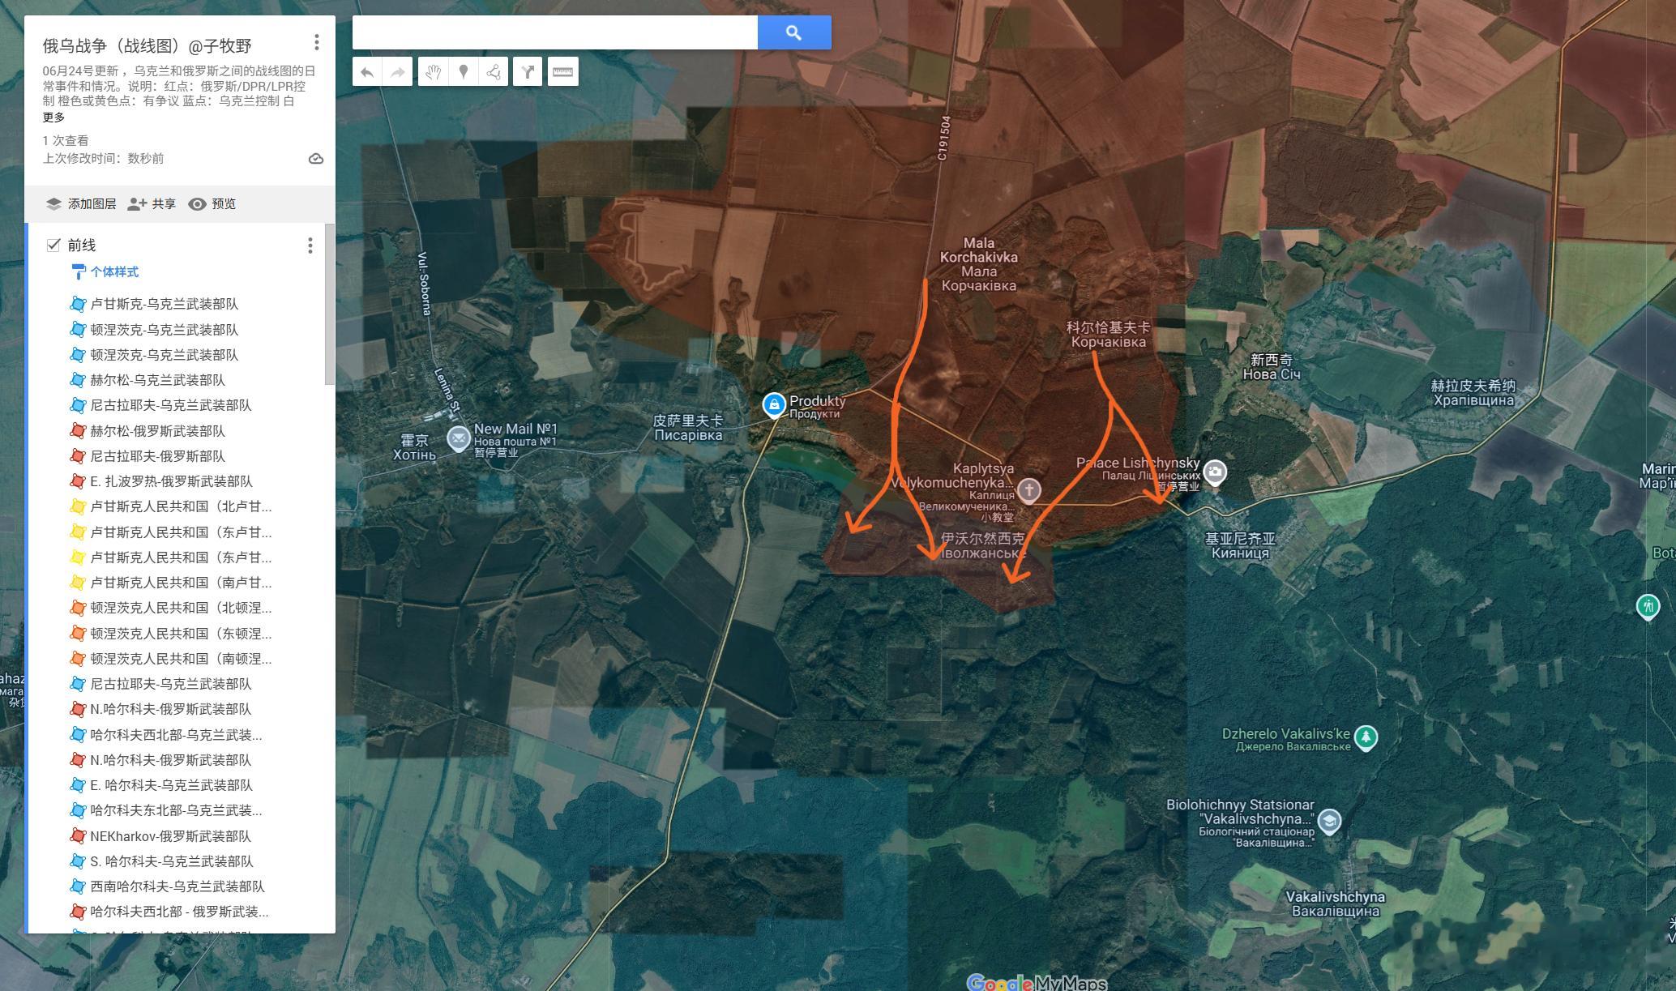Click the undo arrow tool

(x=367, y=72)
